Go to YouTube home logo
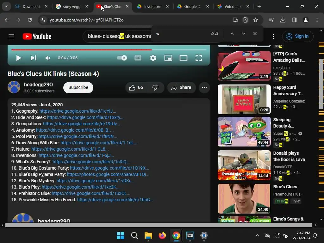Viewport: 324px width, 243px height. click(37, 36)
